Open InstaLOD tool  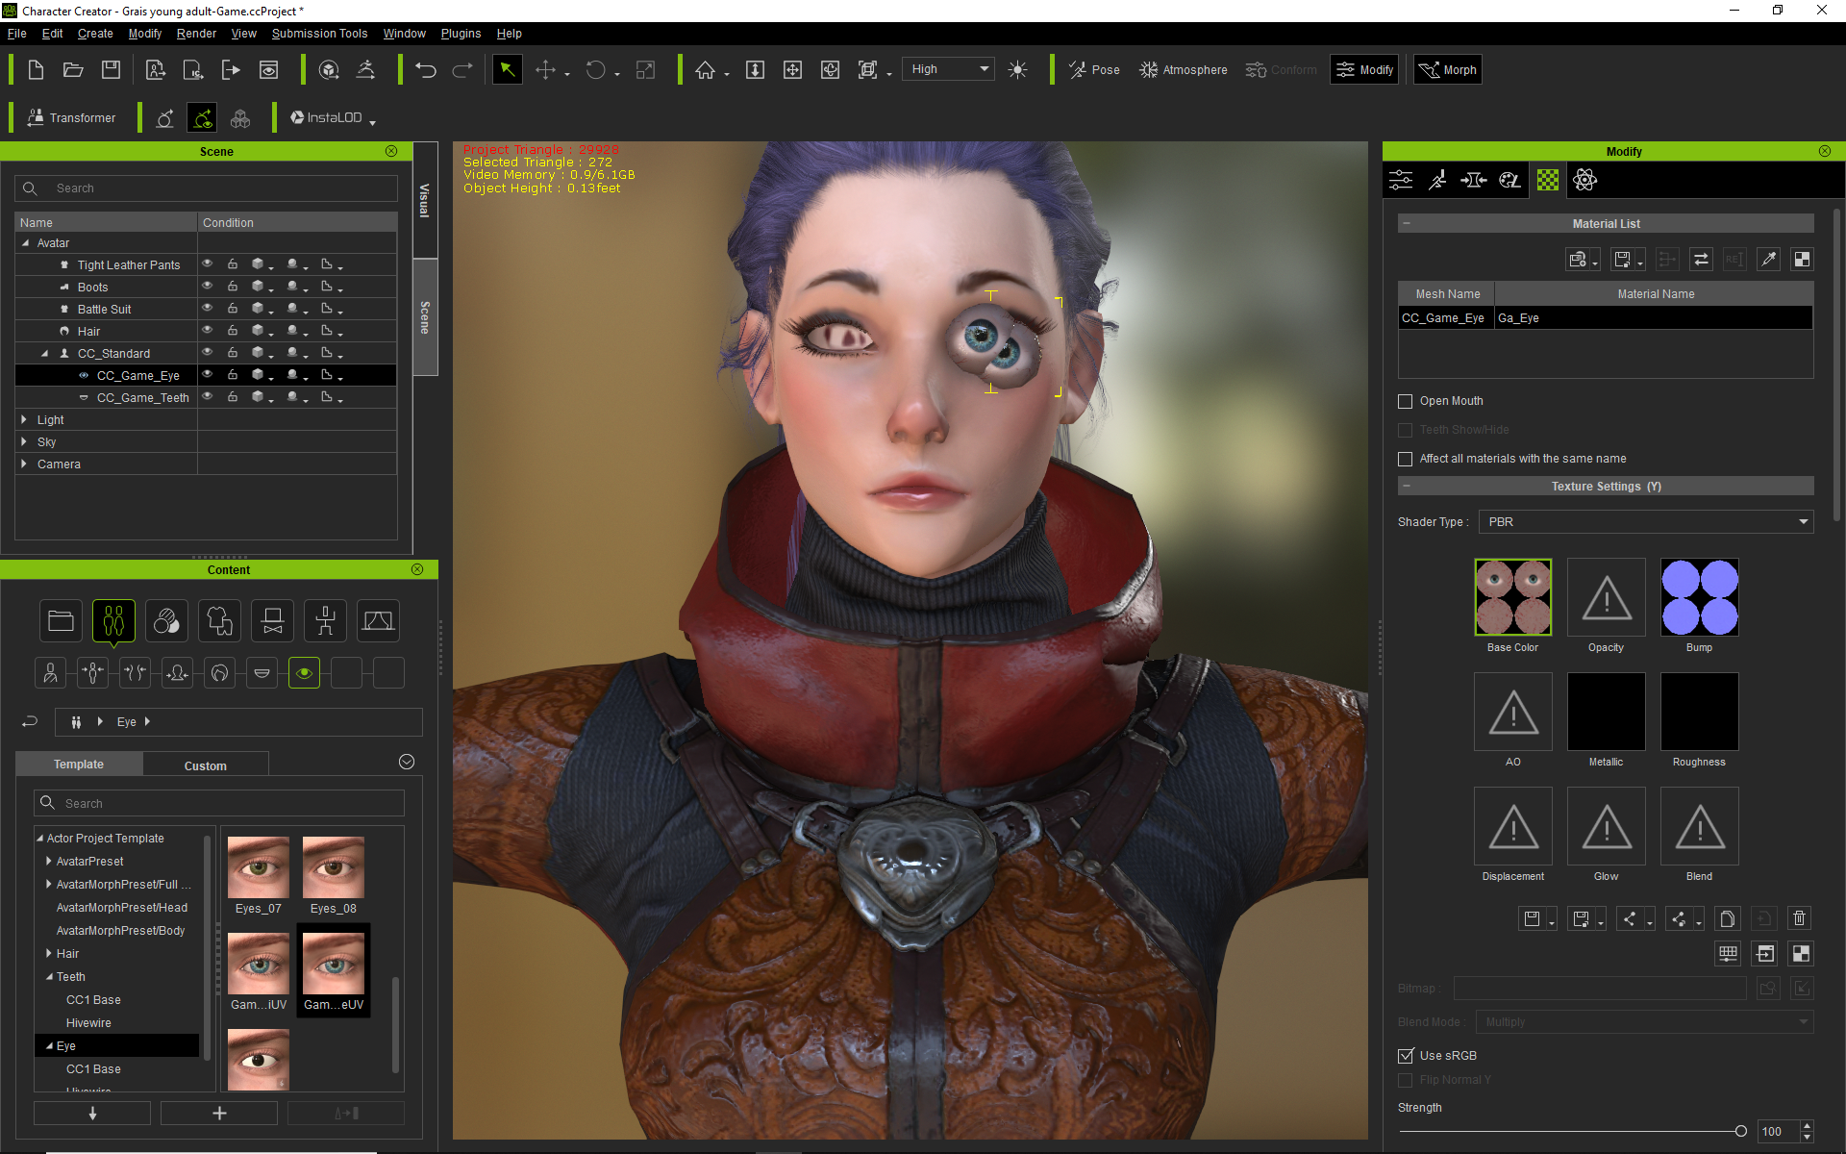[x=327, y=118]
